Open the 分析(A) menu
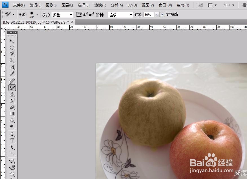The width and height of the screenshot is (247, 179). pyautogui.click(x=117, y=5)
